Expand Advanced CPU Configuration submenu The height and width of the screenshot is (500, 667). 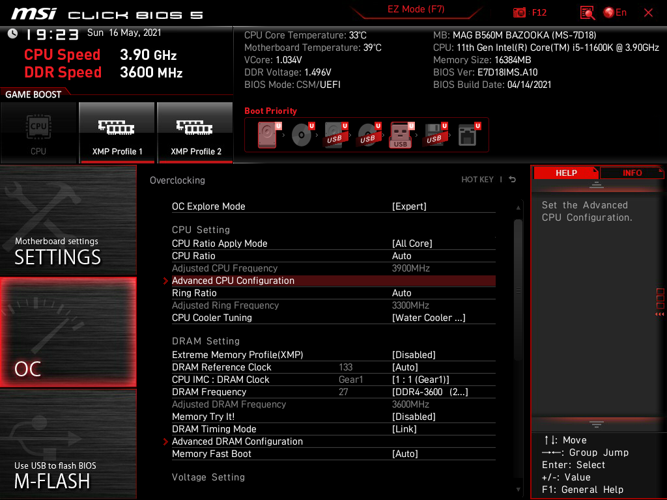[x=233, y=281]
